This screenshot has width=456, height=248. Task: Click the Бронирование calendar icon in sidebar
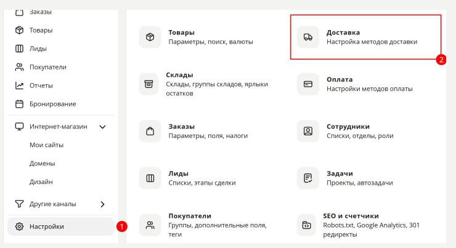tap(19, 104)
